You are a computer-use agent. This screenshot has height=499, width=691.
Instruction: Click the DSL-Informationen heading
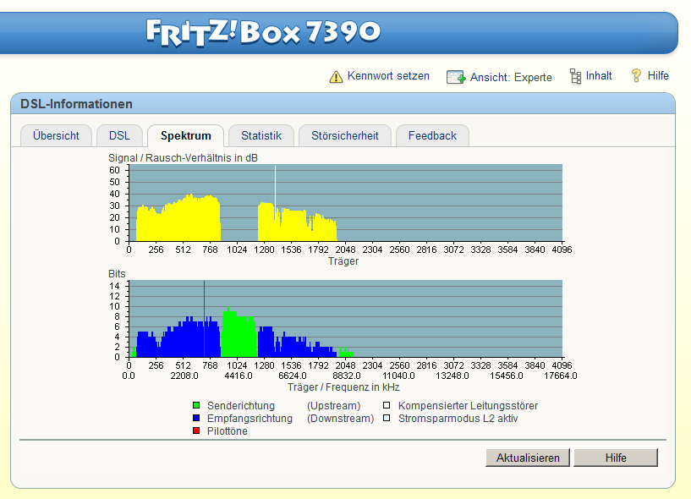point(76,104)
